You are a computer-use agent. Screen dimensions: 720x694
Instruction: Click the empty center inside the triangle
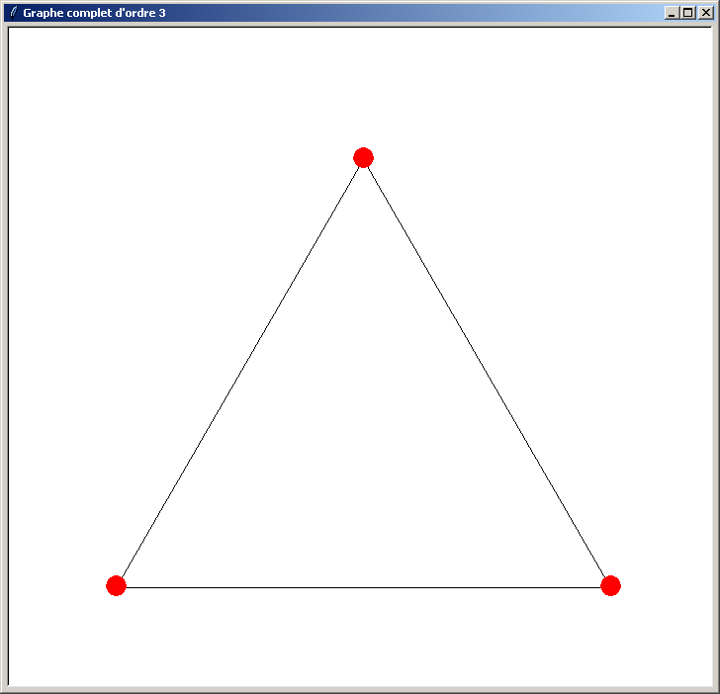pyautogui.click(x=363, y=445)
